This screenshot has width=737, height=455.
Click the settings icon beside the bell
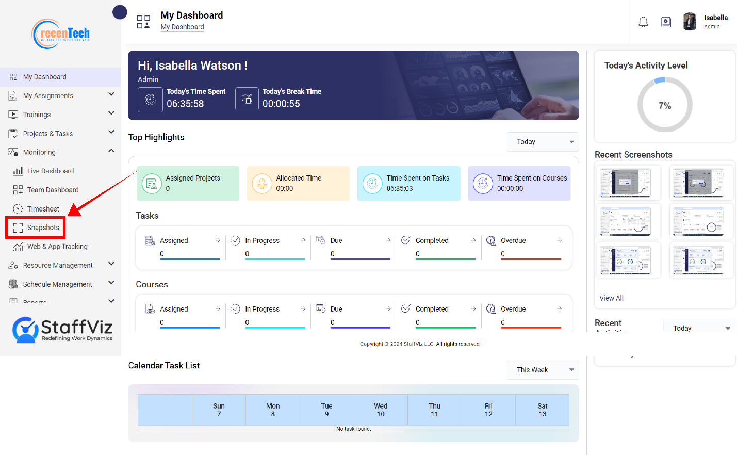pyautogui.click(x=666, y=22)
